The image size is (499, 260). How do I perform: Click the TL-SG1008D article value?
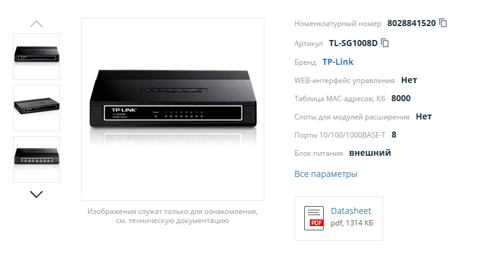coord(353,43)
